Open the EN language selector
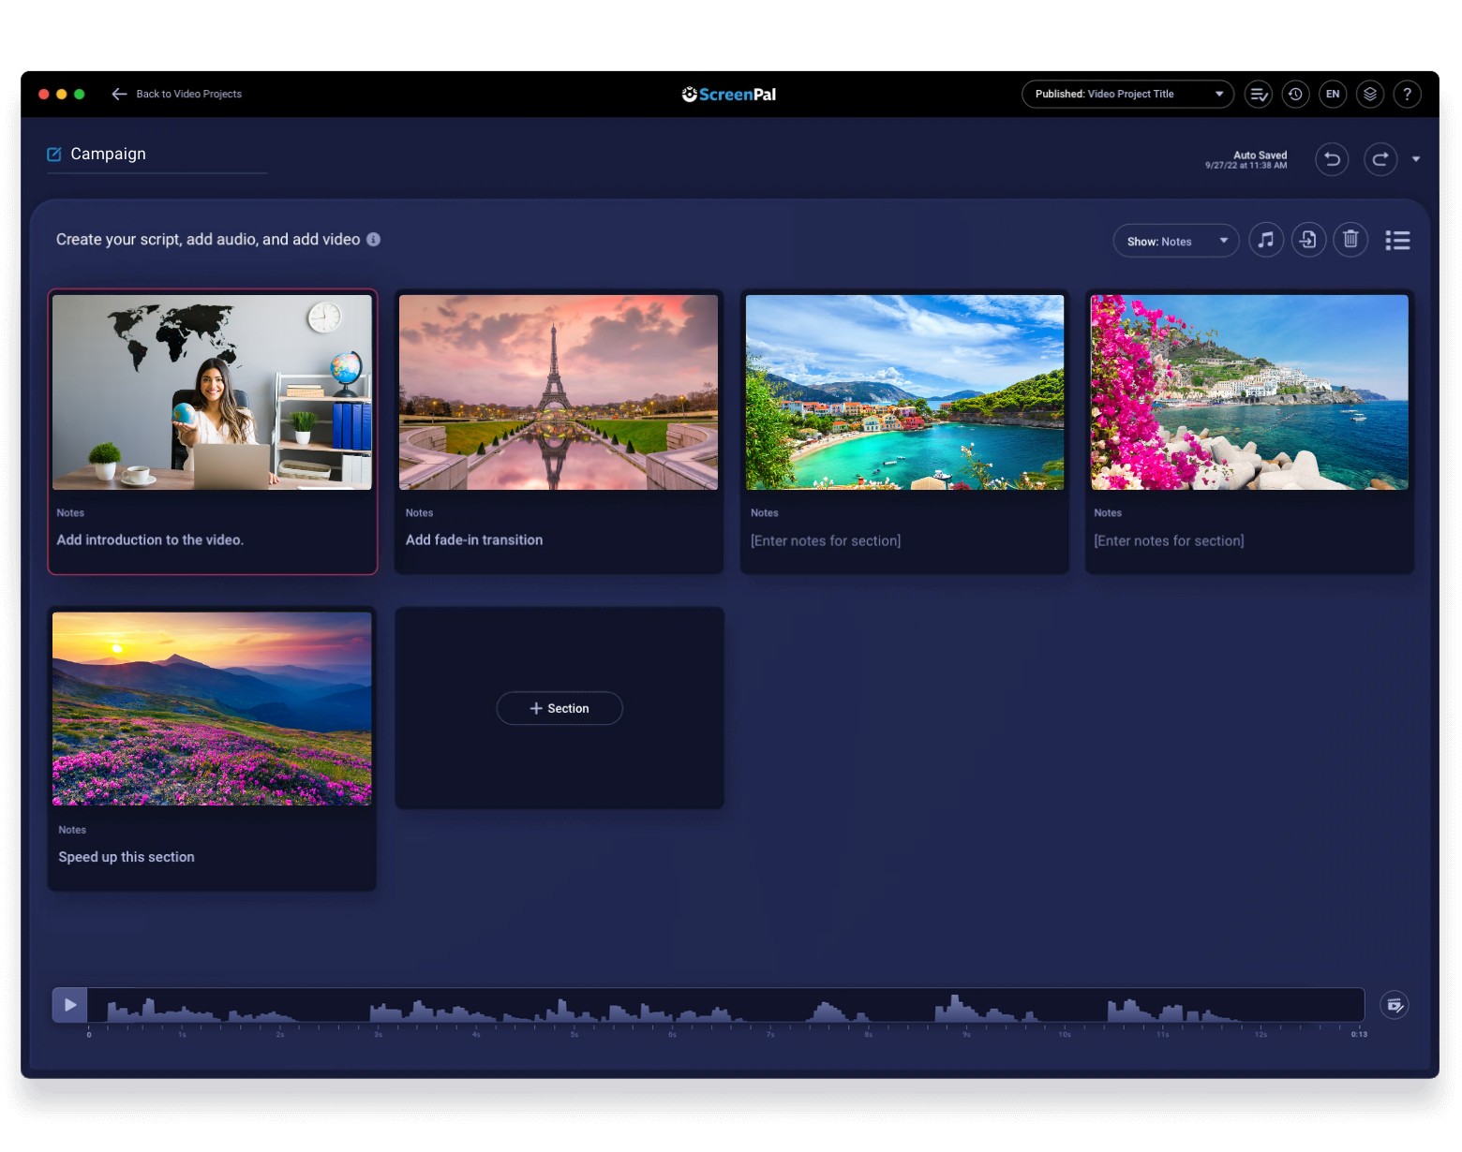This screenshot has width=1462, height=1152. (x=1333, y=94)
